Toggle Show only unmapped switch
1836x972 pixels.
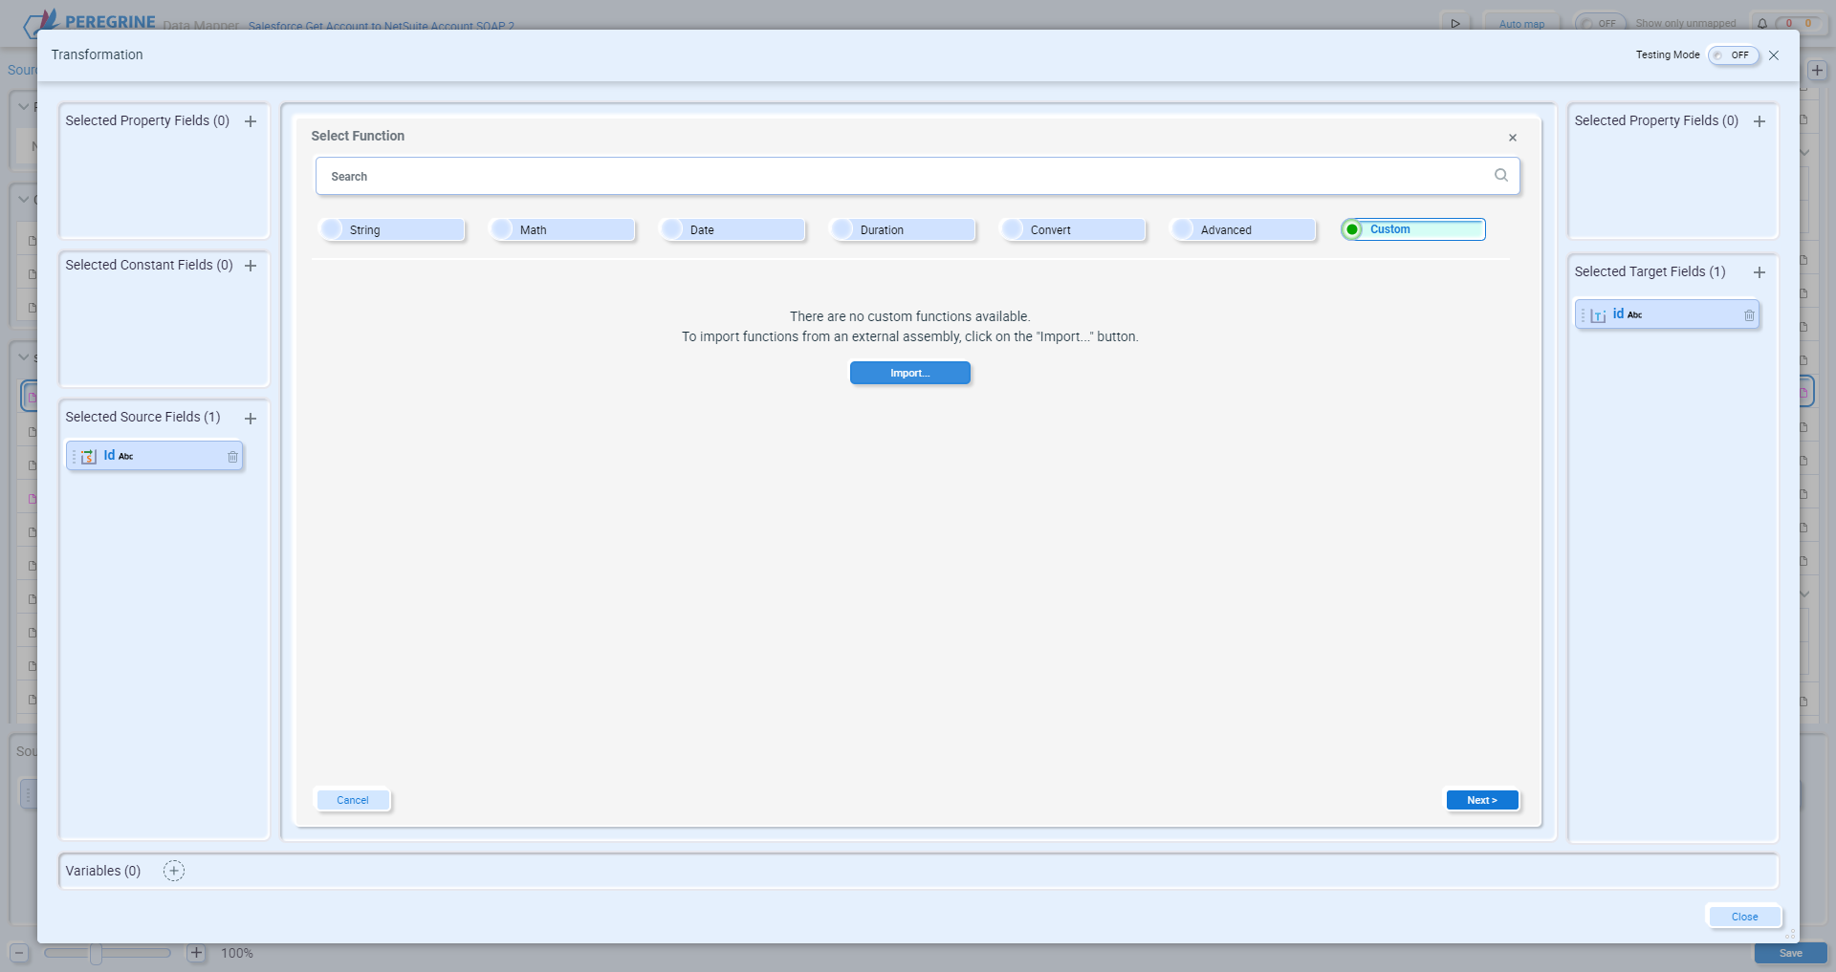coord(1601,23)
